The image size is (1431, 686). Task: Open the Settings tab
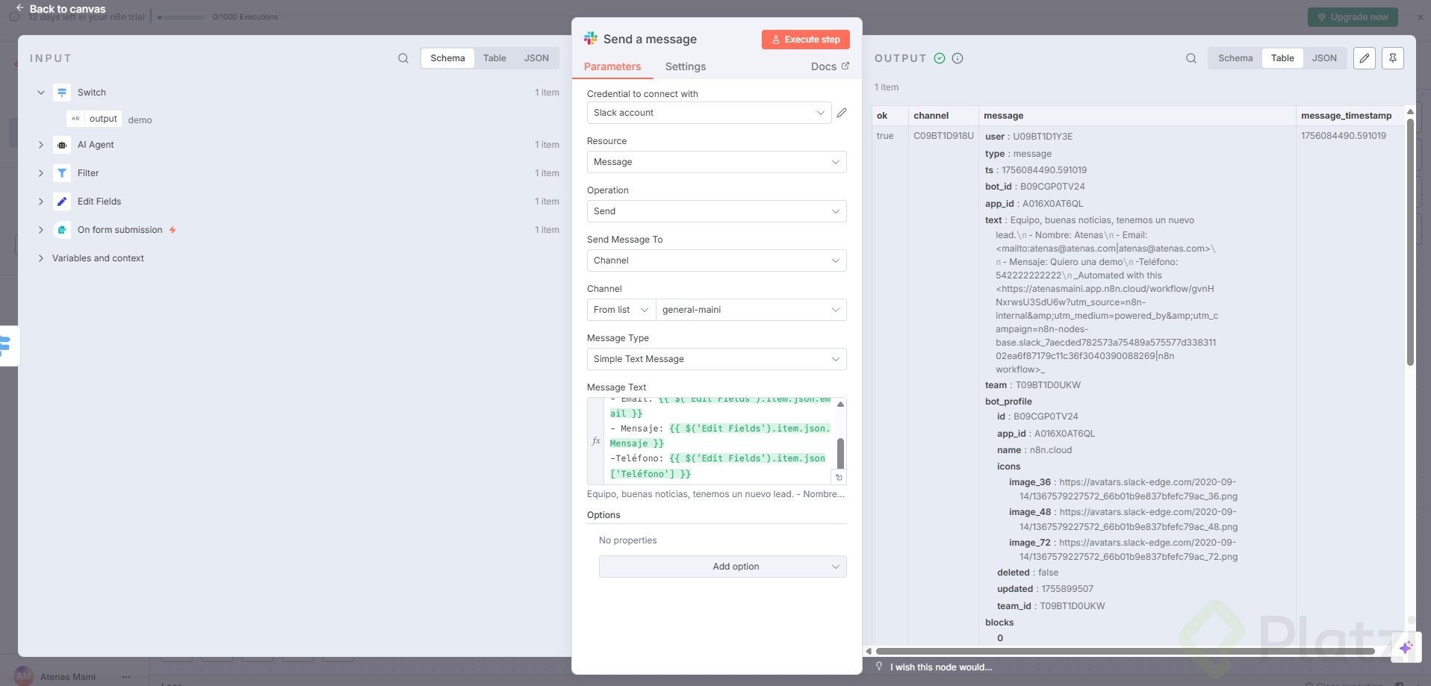686,66
